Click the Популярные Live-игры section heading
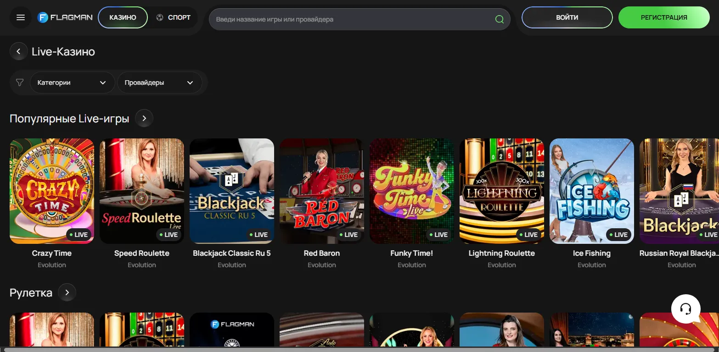The height and width of the screenshot is (352, 719). 69,119
